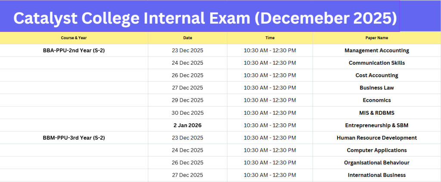Click the Computer Applications paper cell
This screenshot has width=441, height=182.
pos(376,151)
